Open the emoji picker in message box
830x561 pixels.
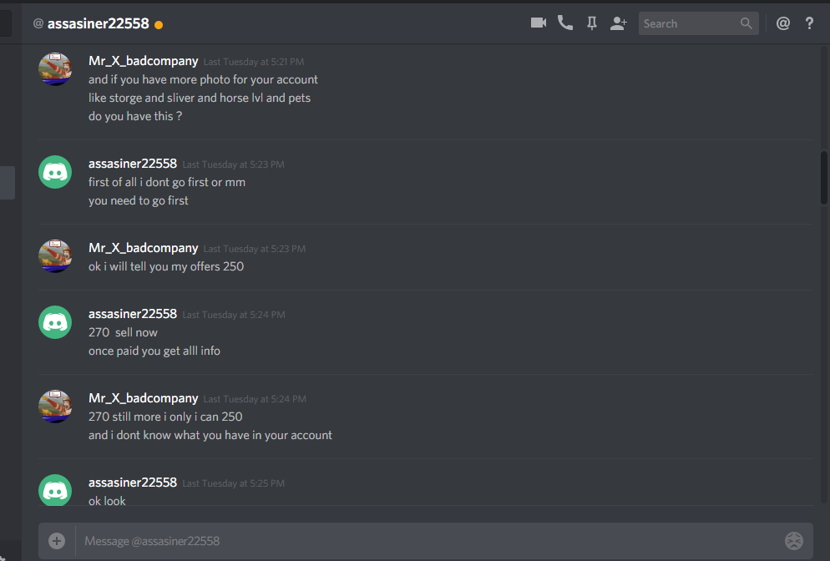tap(794, 540)
